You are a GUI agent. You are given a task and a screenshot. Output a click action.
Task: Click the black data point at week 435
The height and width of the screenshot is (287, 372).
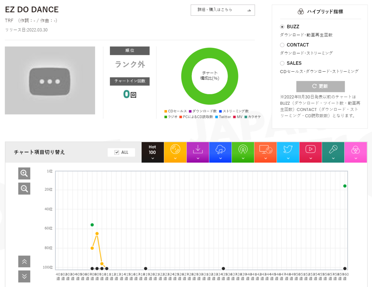click(x=223, y=268)
